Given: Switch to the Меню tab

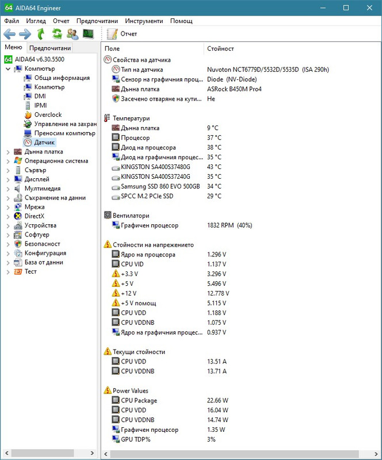Looking at the screenshot, I should [13, 47].
